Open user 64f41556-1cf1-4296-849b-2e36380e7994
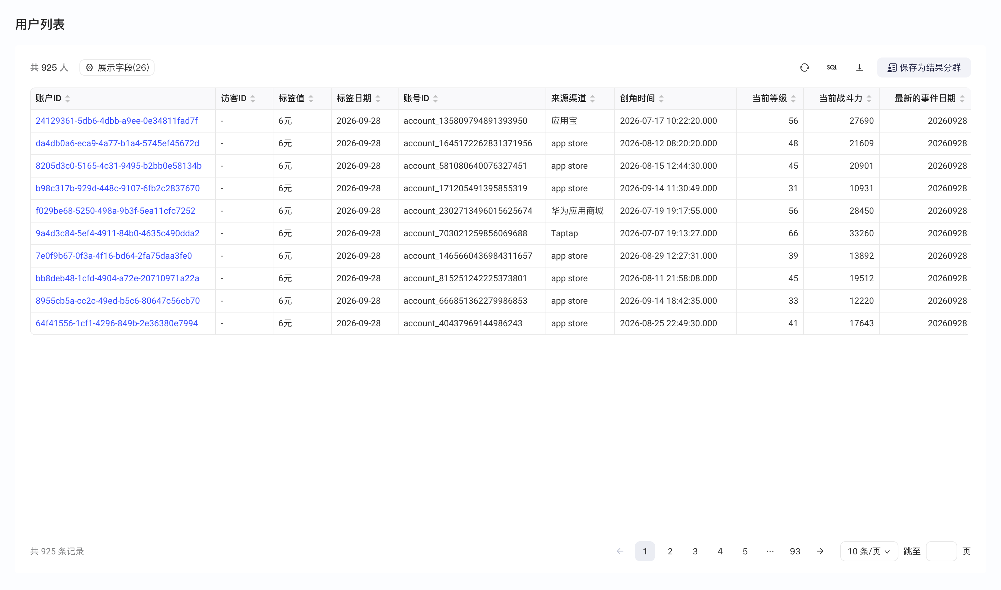This screenshot has width=1001, height=590. [x=117, y=323]
